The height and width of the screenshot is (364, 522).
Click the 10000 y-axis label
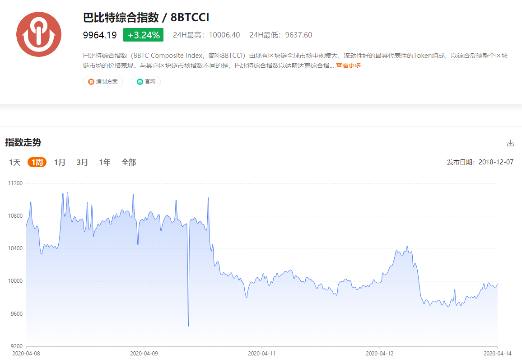click(x=15, y=281)
